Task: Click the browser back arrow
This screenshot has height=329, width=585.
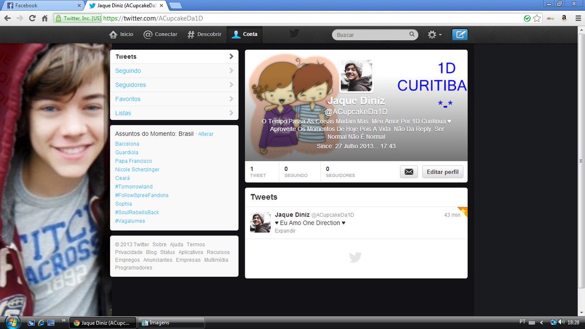Action: click(x=7, y=19)
